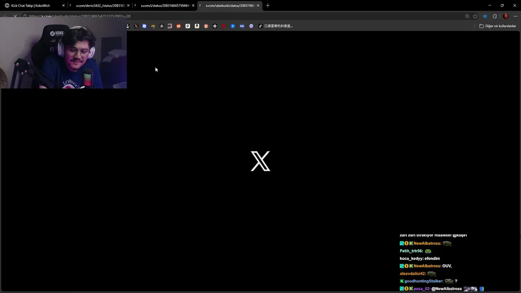Click the emote in goodhuntingStalker's message

click(x=449, y=281)
